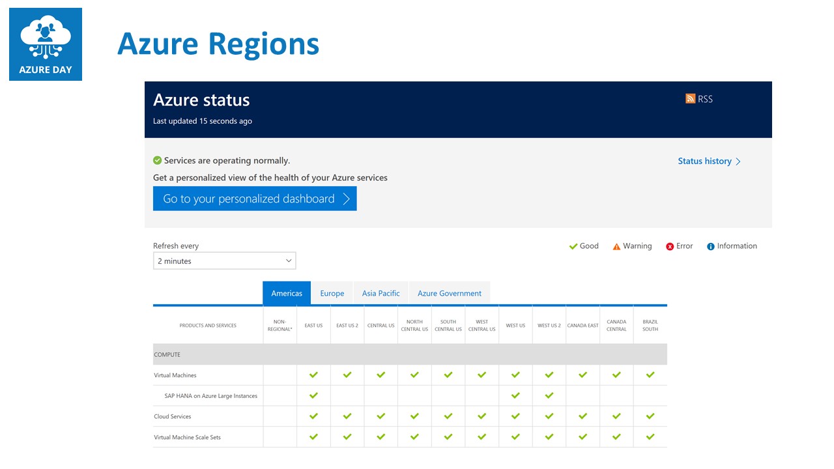Click Virtual Machine Scale Sets mark under Canada East
This screenshot has width=834, height=469.
[582, 437]
